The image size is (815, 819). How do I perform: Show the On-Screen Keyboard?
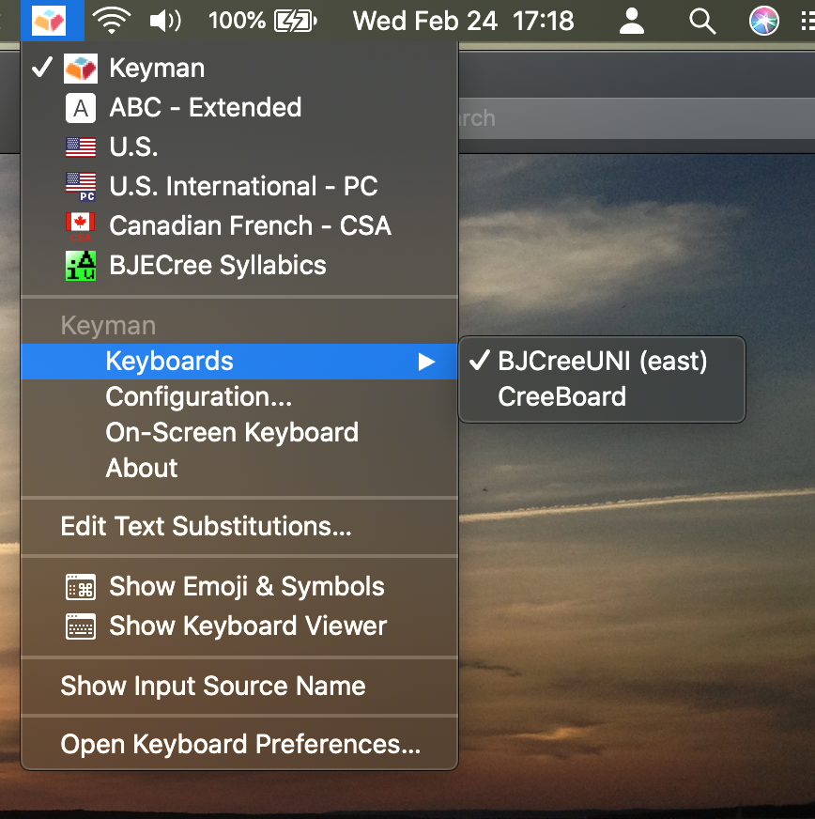[232, 432]
